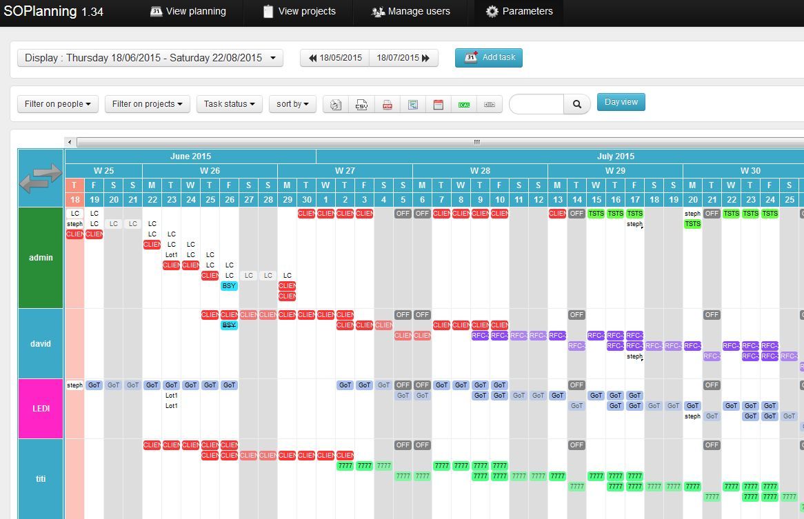Open the statistics report icon
Screen dimensions: 804x519
click(413, 104)
